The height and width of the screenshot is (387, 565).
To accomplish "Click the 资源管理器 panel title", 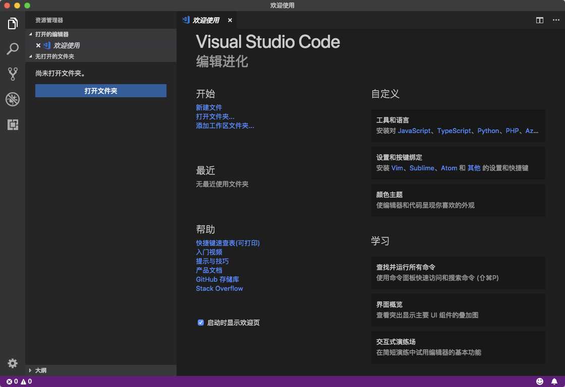I will (49, 20).
